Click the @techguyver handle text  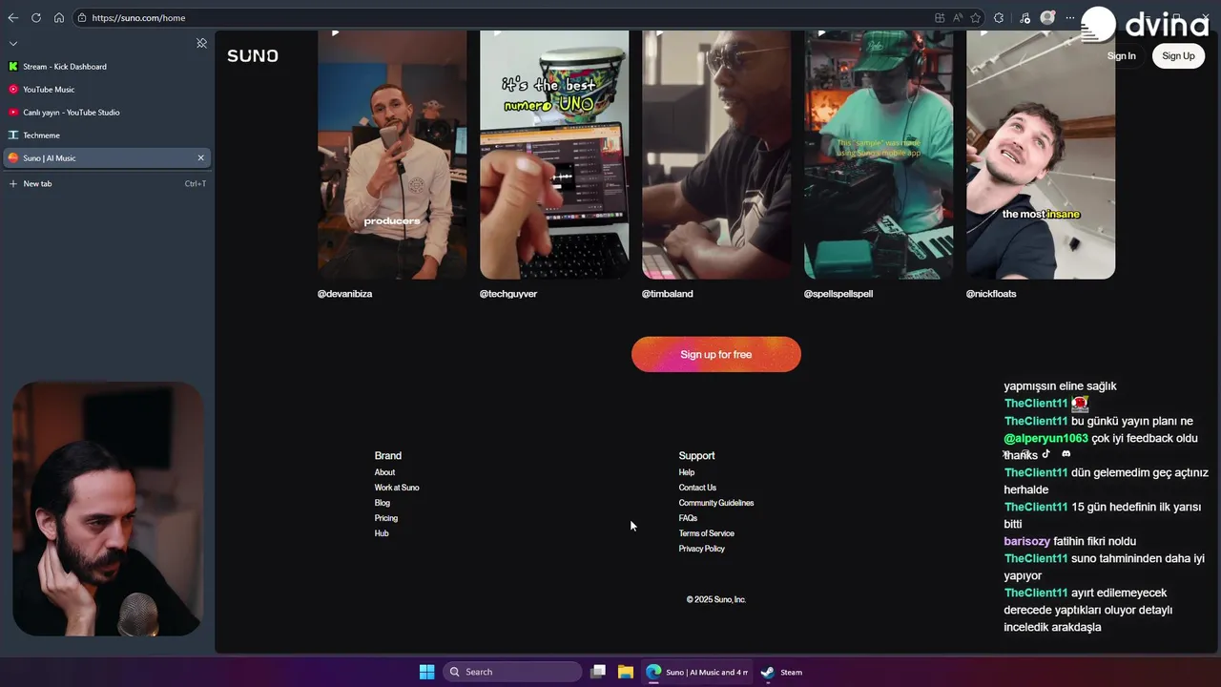[508, 294]
